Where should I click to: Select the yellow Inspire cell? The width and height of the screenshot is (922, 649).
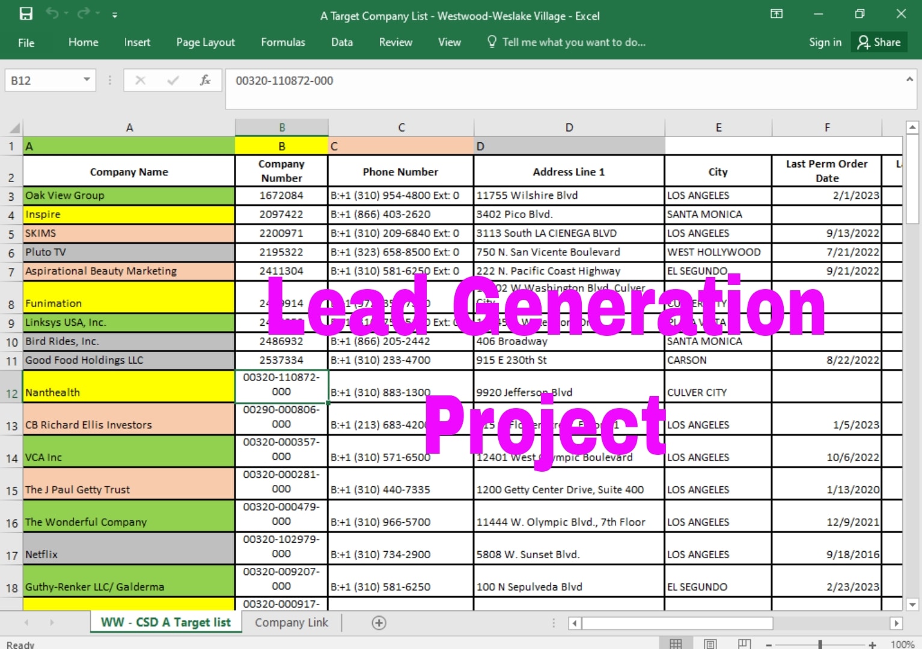[x=129, y=215]
